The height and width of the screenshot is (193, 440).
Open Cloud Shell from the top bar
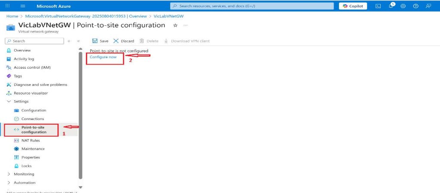378,6
